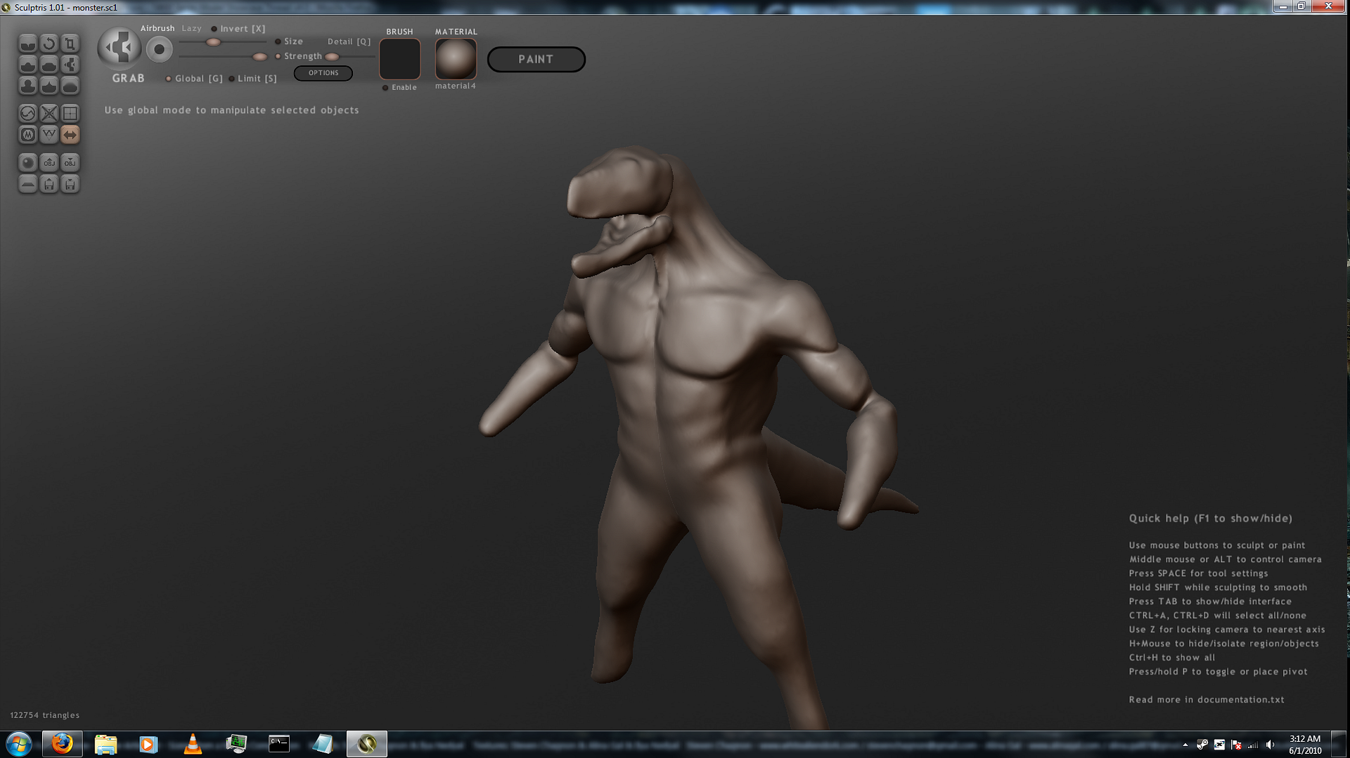Image resolution: width=1350 pixels, height=758 pixels.
Task: Toggle the highlighted Symmetry arrows icon
Action: [70, 134]
